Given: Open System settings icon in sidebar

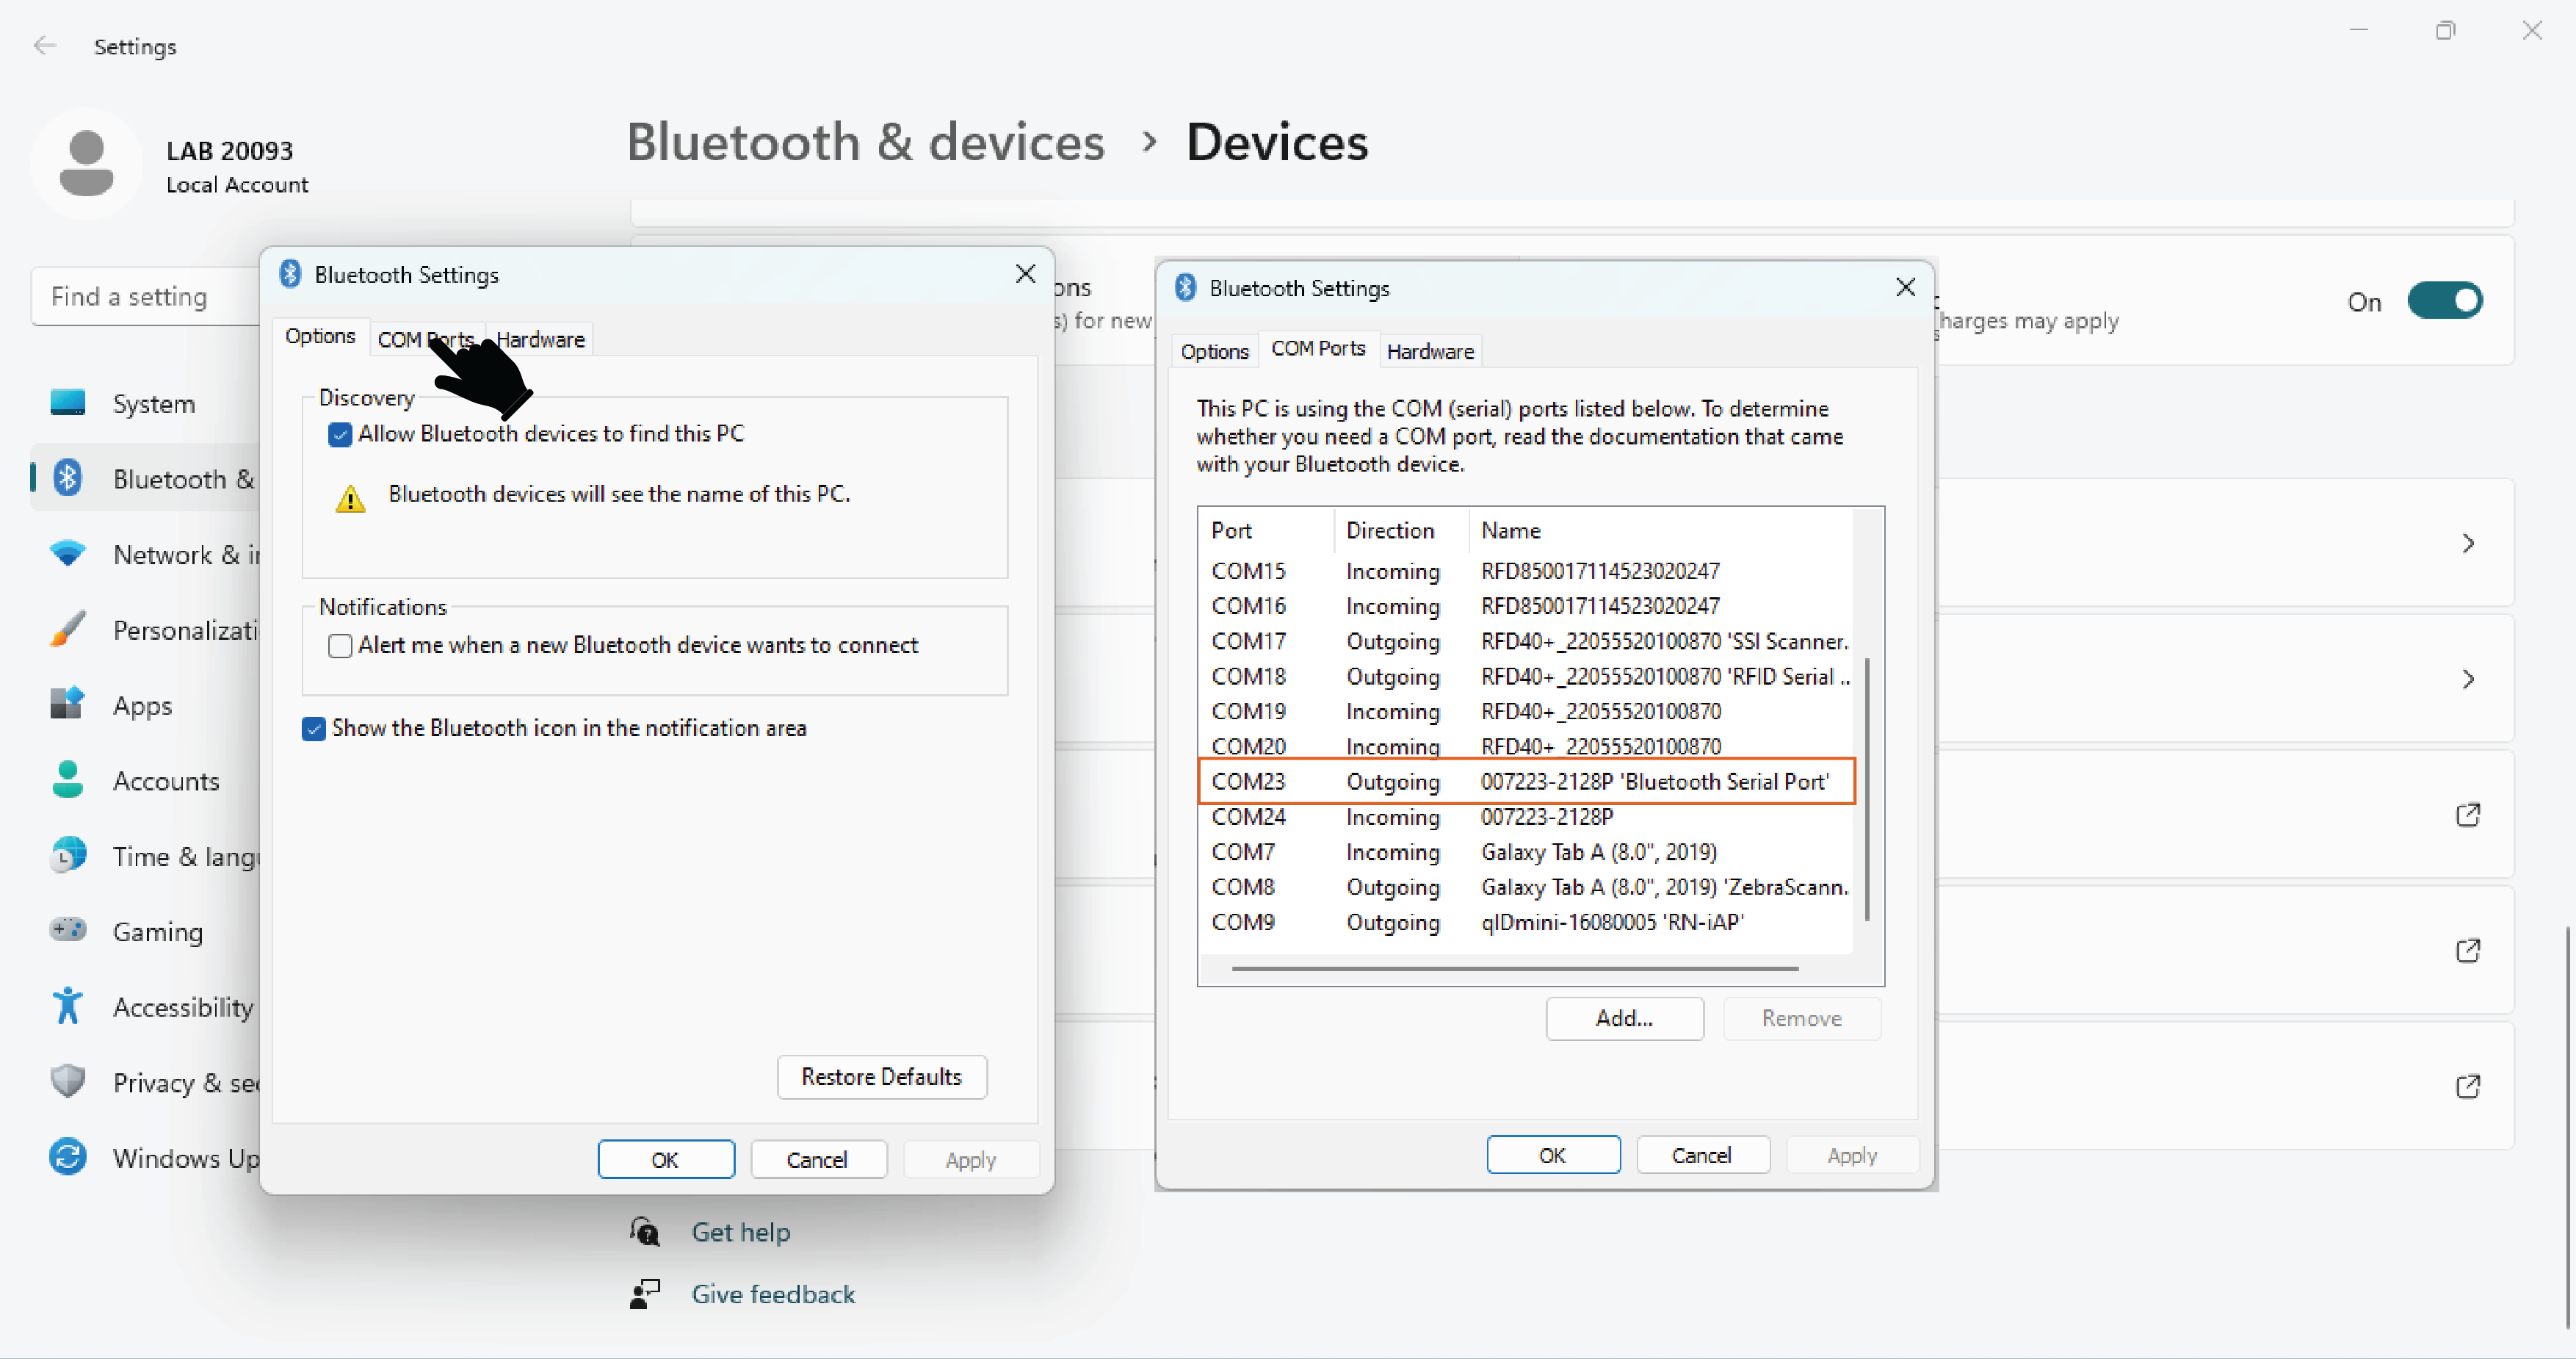Looking at the screenshot, I should pos(68,403).
